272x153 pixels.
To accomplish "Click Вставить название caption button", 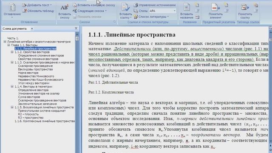I will point(187,11).
